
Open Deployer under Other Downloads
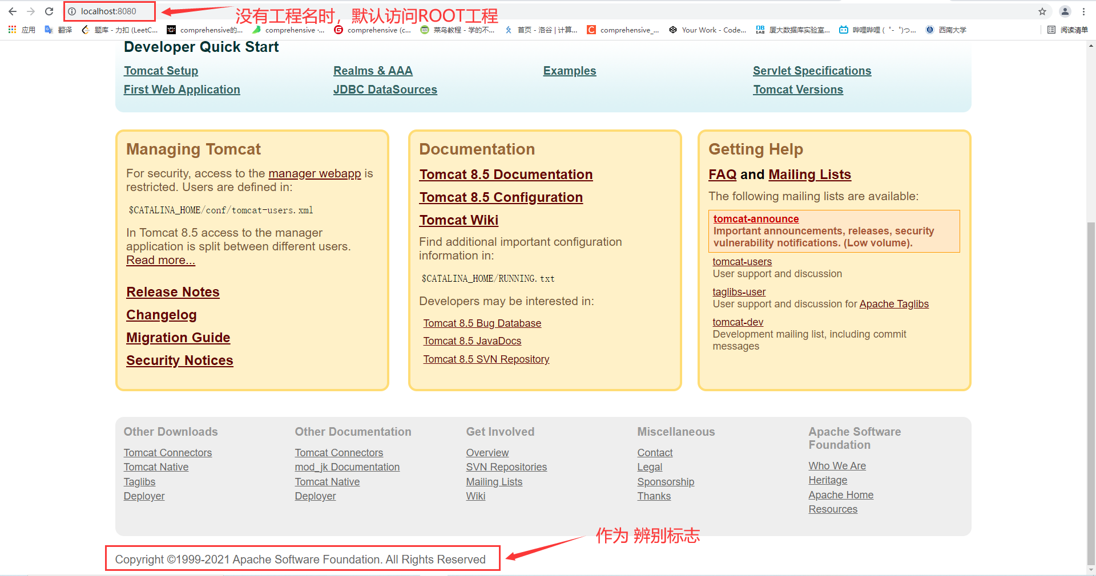[144, 496]
